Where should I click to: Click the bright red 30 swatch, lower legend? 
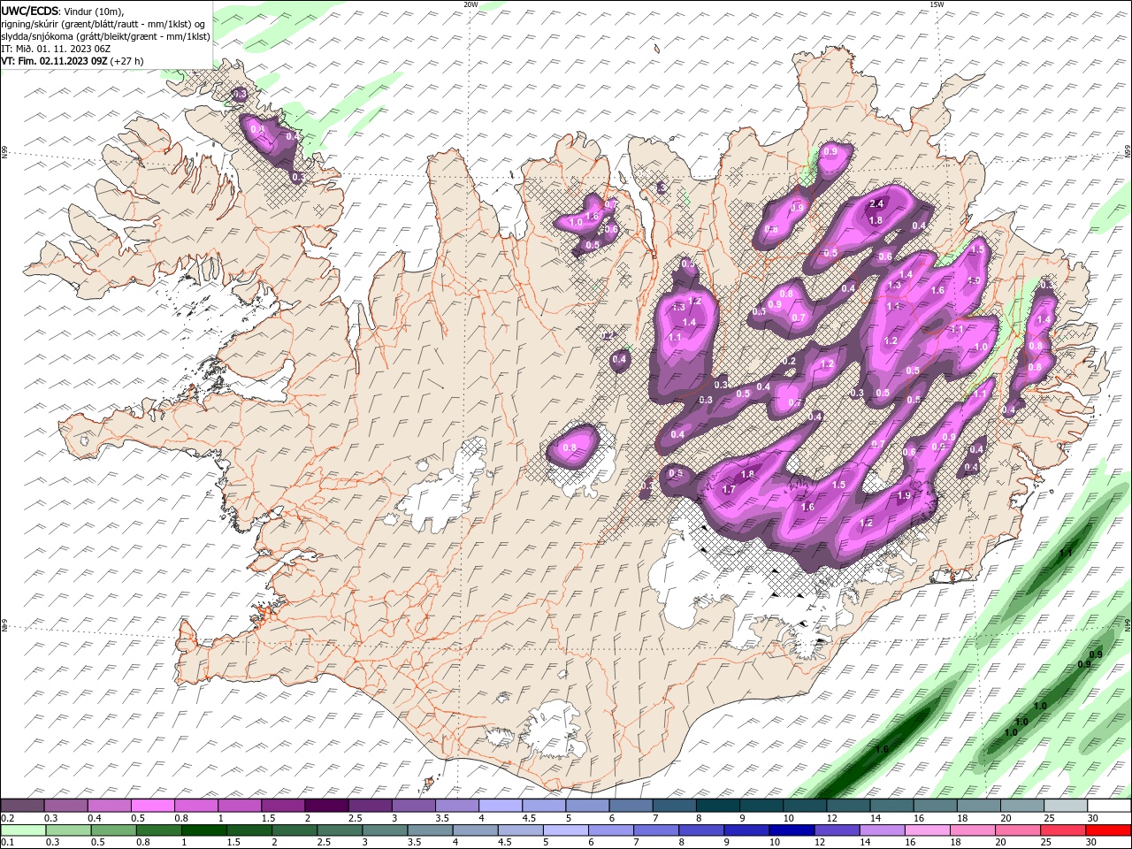point(1109,830)
